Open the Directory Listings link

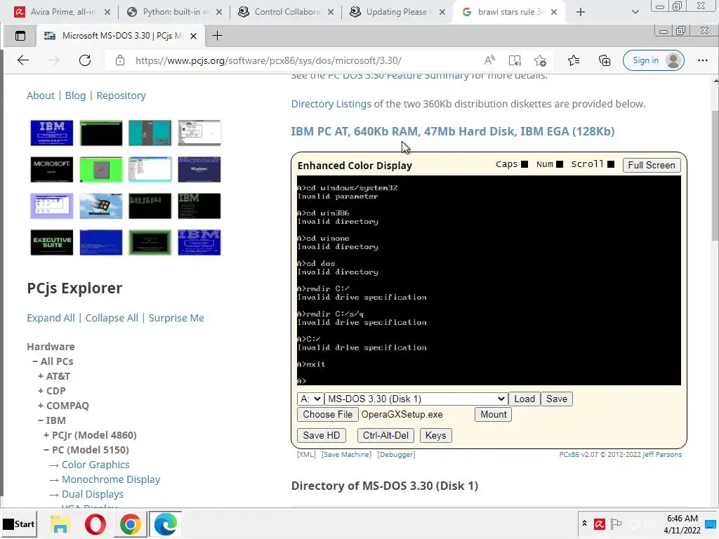(331, 104)
